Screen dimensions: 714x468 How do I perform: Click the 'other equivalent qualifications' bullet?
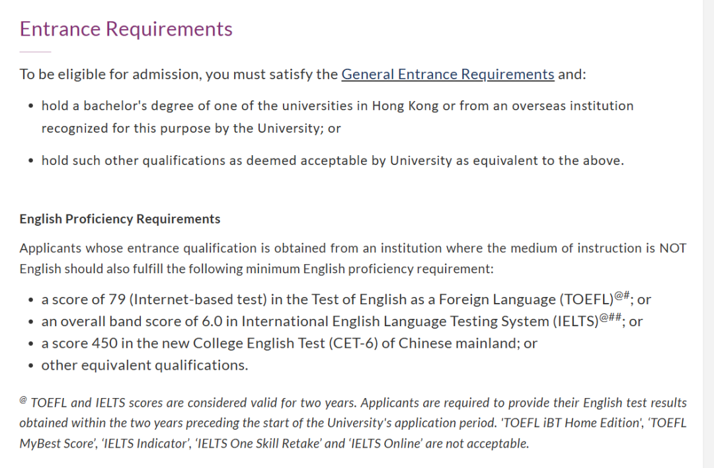pyautogui.click(x=145, y=365)
